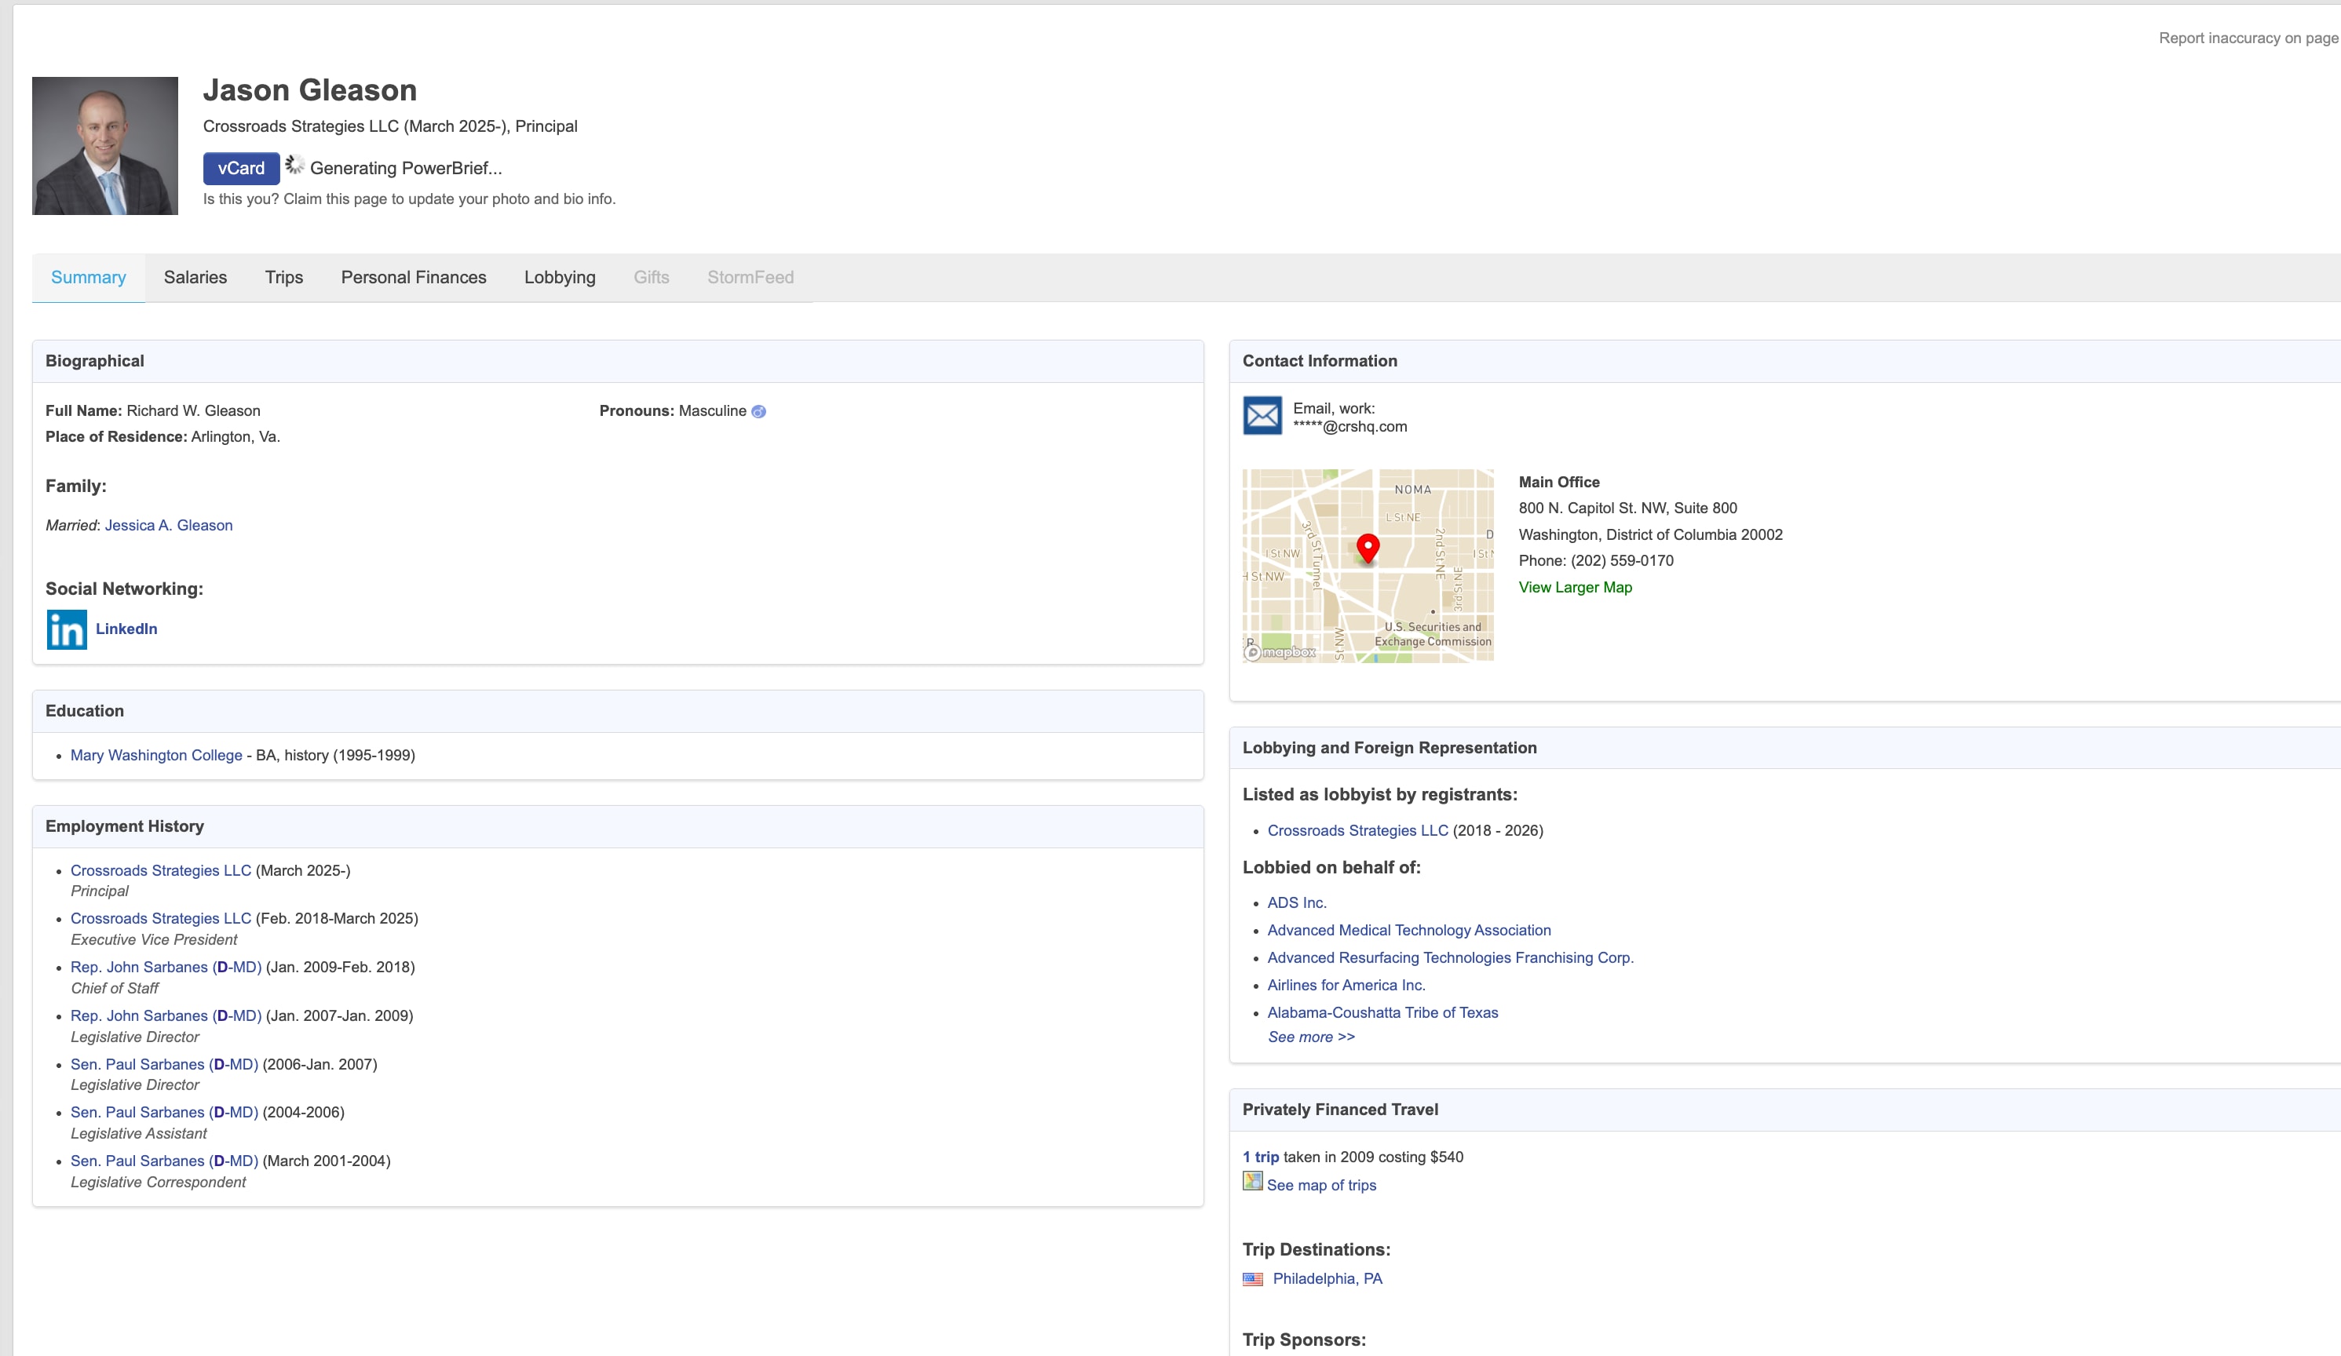The width and height of the screenshot is (2341, 1356).
Task: Open Sen. Paul Sarbanes Legislative Correspondent link
Action: click(164, 1161)
